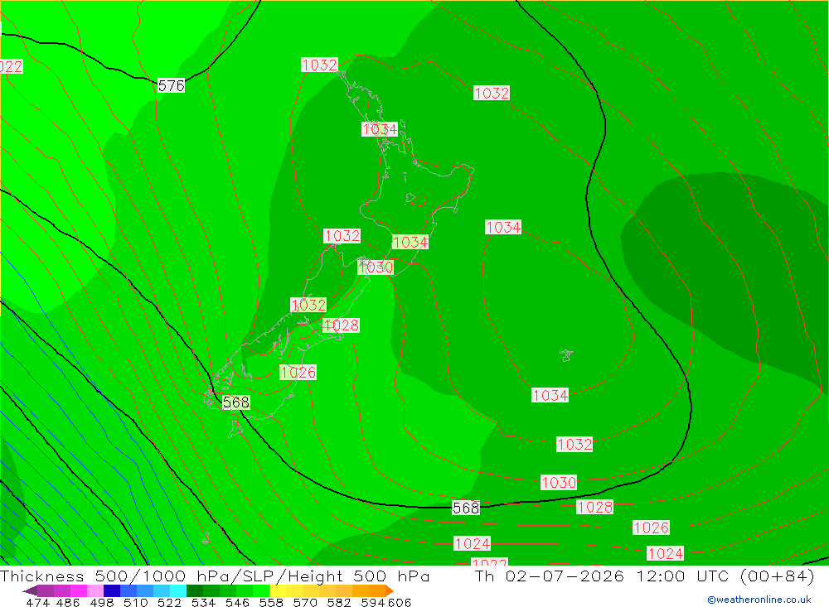Click the 'Th 02-07-2026 12:00 UTC (00+84)' timestamp
829x607 pixels.
644,576
